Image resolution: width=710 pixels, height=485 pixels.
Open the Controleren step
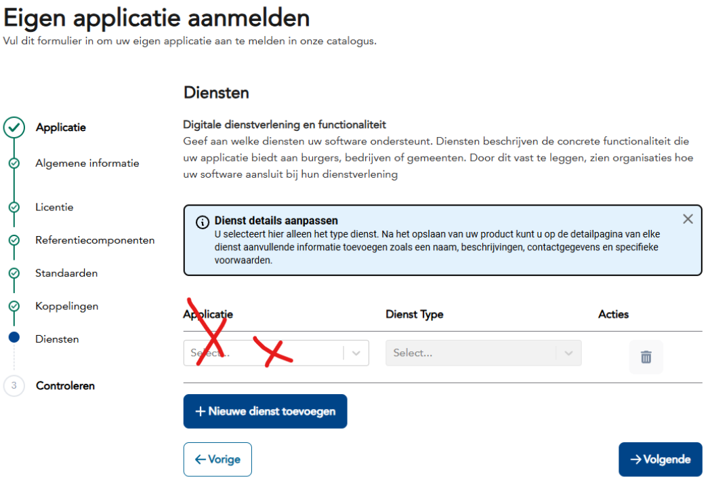click(65, 385)
